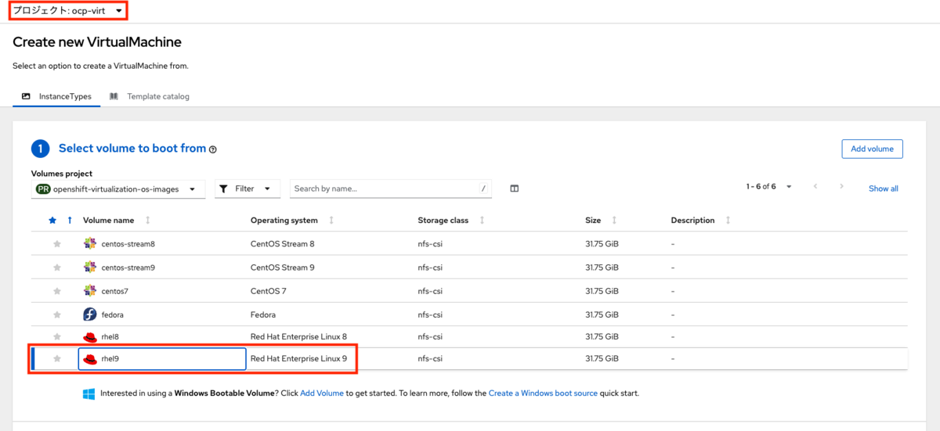This screenshot has height=431, width=940.
Task: Select the centos7 volume name
Action: pyautogui.click(x=115, y=291)
